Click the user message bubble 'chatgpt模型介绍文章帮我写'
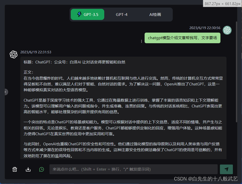The width and height of the screenshot is (242, 184). [182, 38]
